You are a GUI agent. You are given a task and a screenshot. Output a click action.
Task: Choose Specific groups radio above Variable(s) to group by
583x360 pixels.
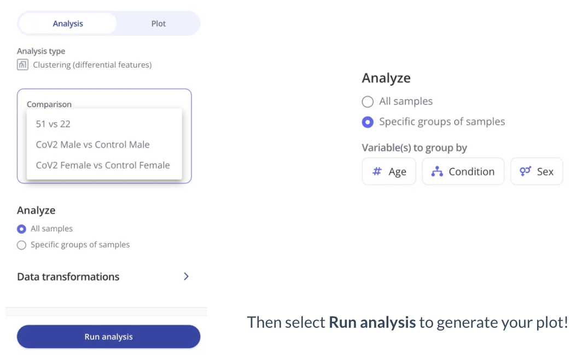tap(368, 122)
